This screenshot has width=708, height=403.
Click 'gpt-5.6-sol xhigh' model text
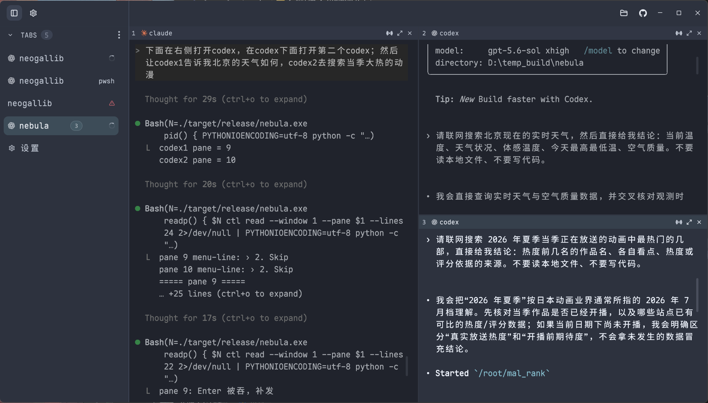coord(528,50)
